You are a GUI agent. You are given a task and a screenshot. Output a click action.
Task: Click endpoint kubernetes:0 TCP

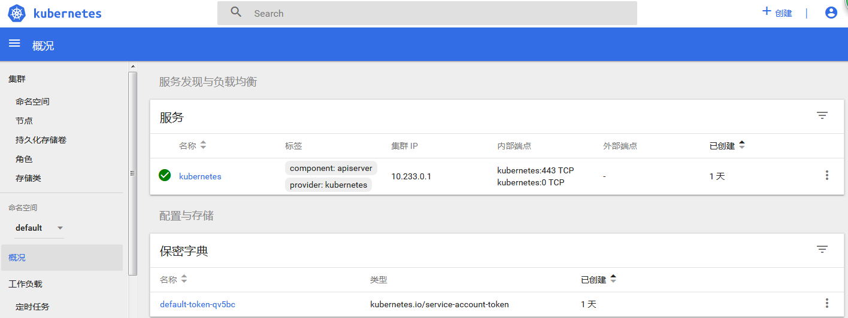(x=531, y=182)
